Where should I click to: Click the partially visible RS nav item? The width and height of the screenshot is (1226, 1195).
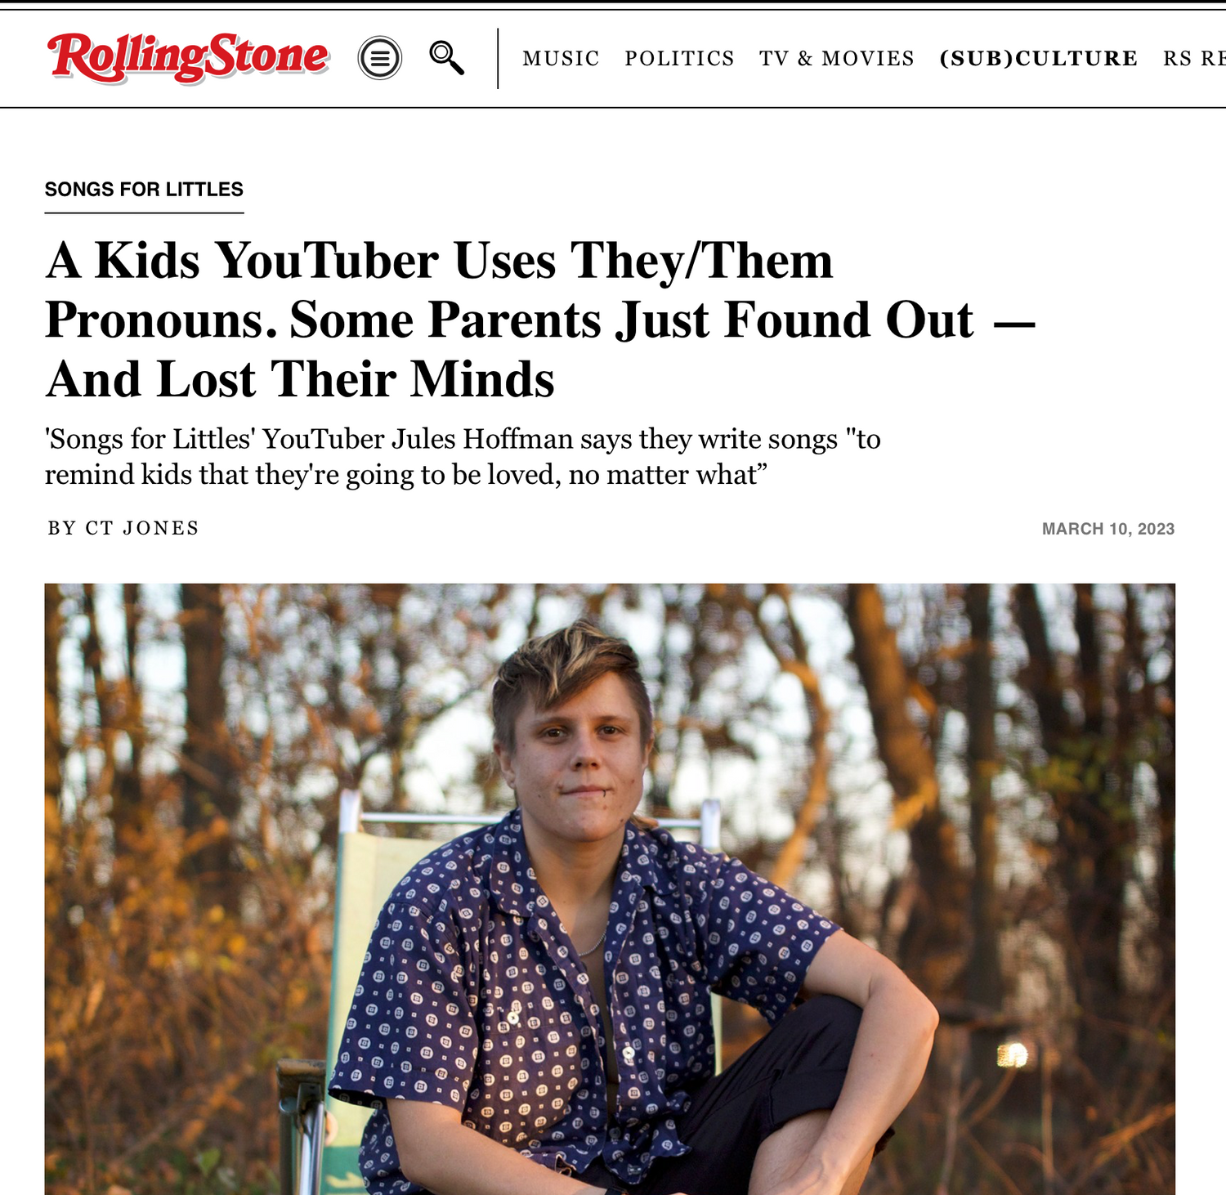pyautogui.click(x=1193, y=59)
